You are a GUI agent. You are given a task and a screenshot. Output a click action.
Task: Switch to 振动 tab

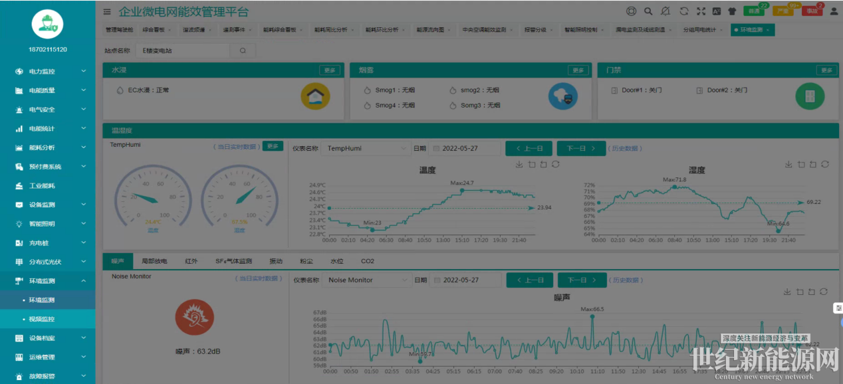[x=276, y=261]
